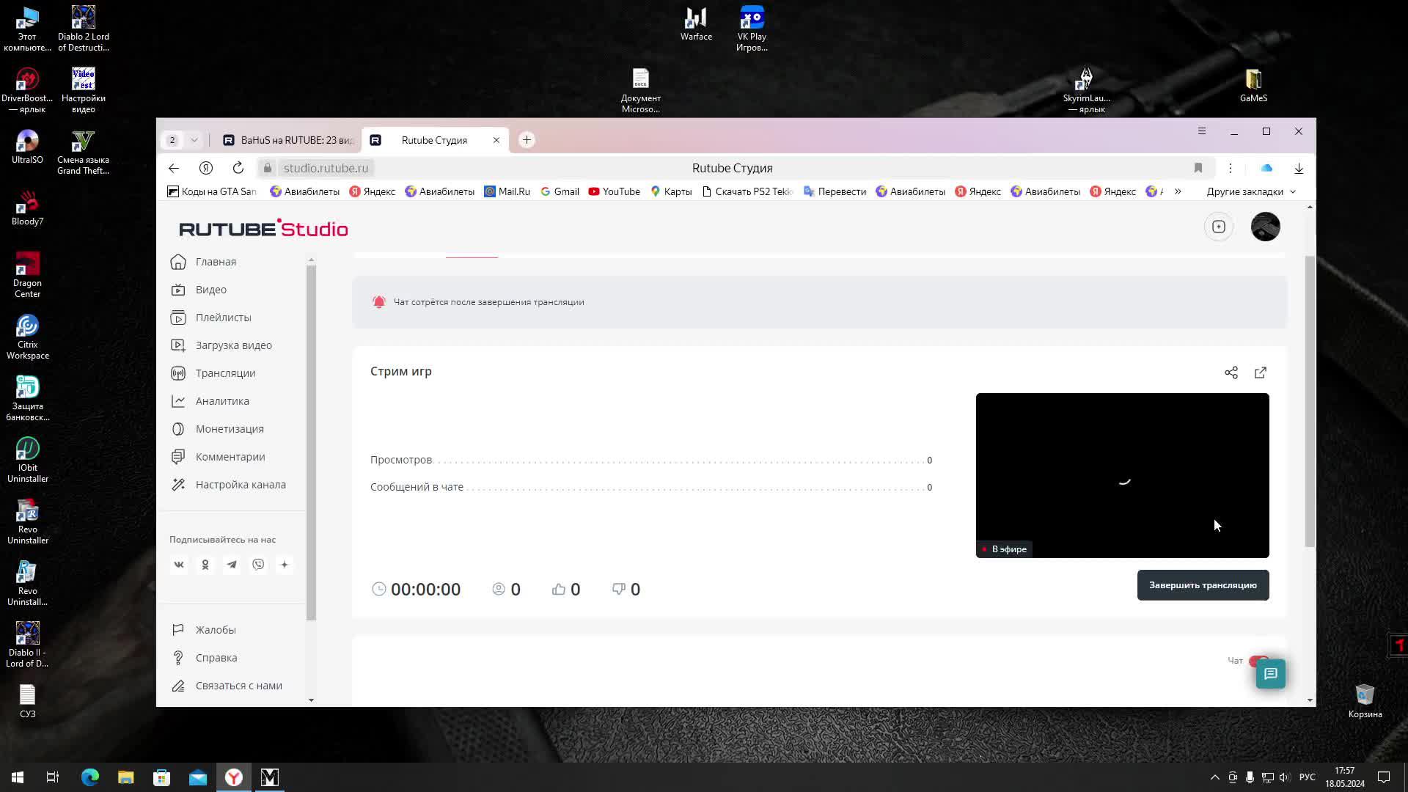
Task: Expand the Другие закладки bookmarks folder
Action: [x=1251, y=191]
